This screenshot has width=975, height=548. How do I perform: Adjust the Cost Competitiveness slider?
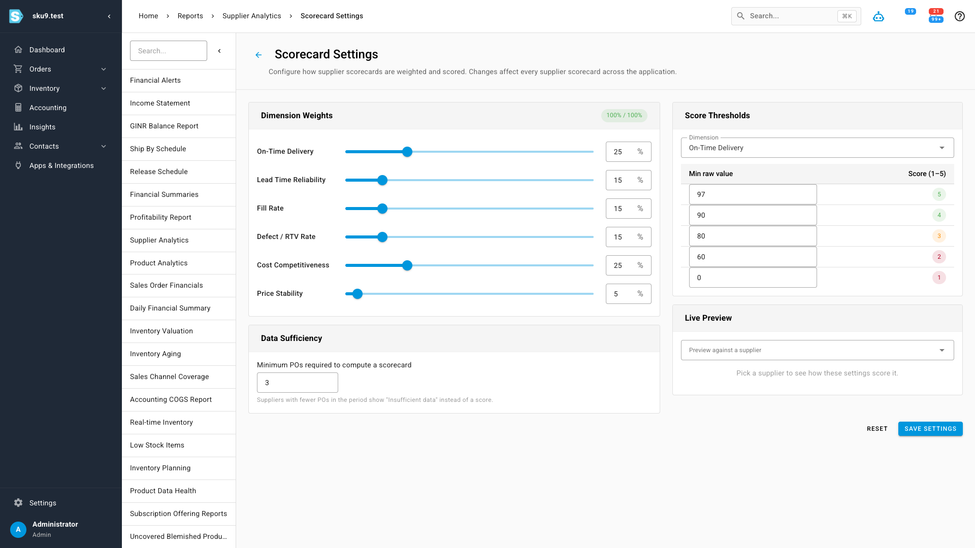(407, 265)
